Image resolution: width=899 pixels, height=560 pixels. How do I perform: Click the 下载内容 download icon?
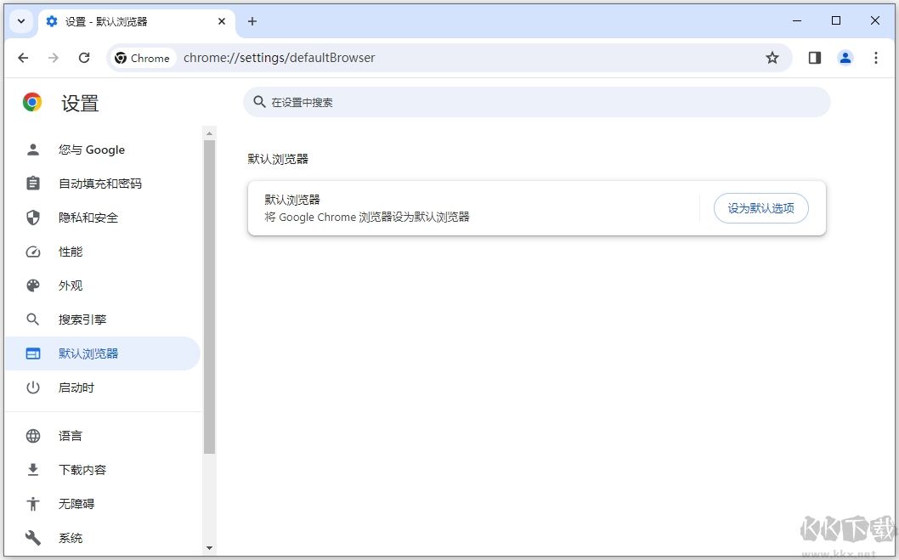point(32,470)
